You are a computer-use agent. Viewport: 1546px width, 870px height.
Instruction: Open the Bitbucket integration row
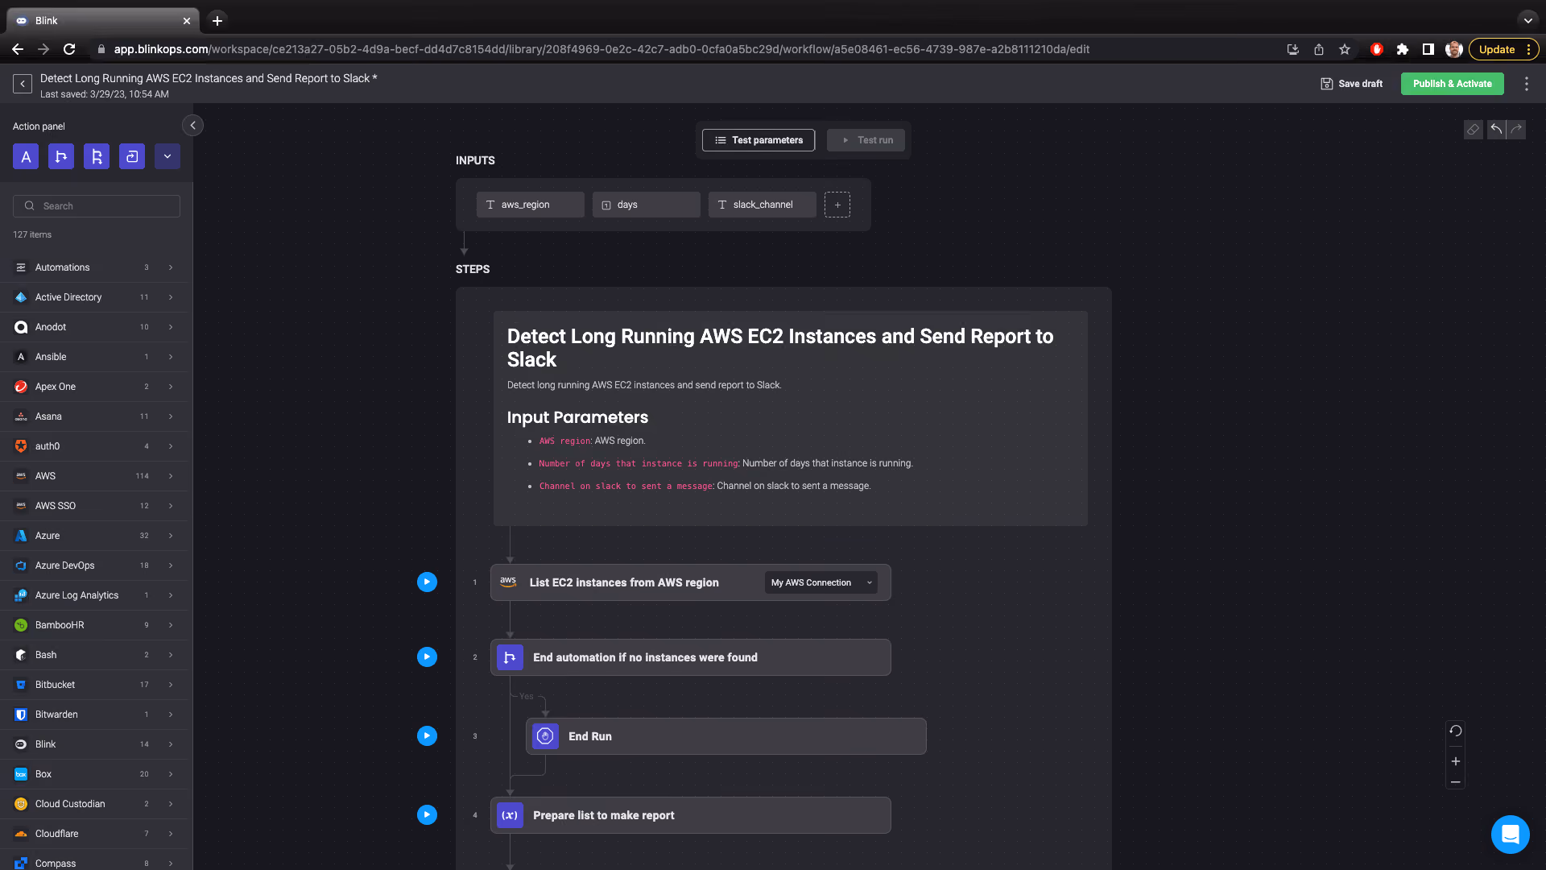(95, 685)
